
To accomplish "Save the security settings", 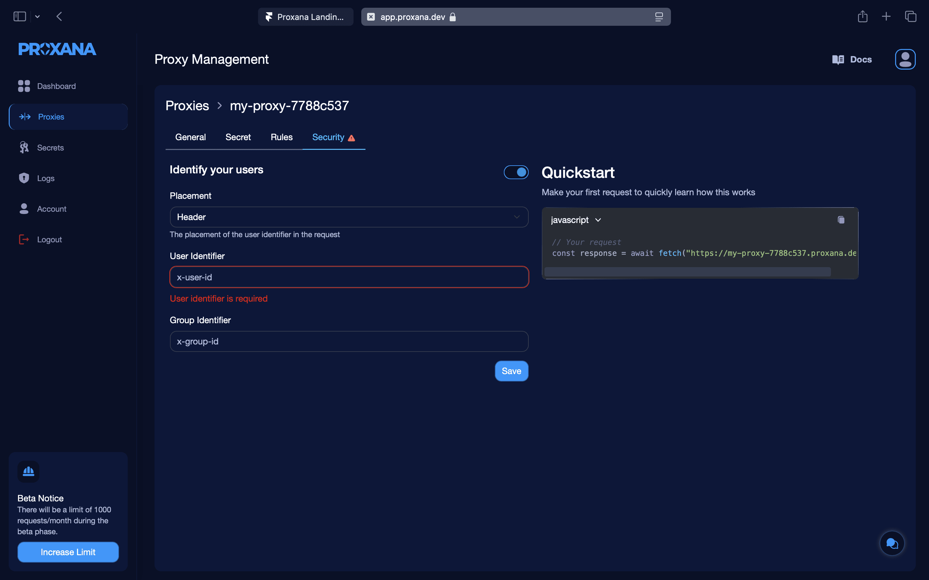I will tap(511, 371).
